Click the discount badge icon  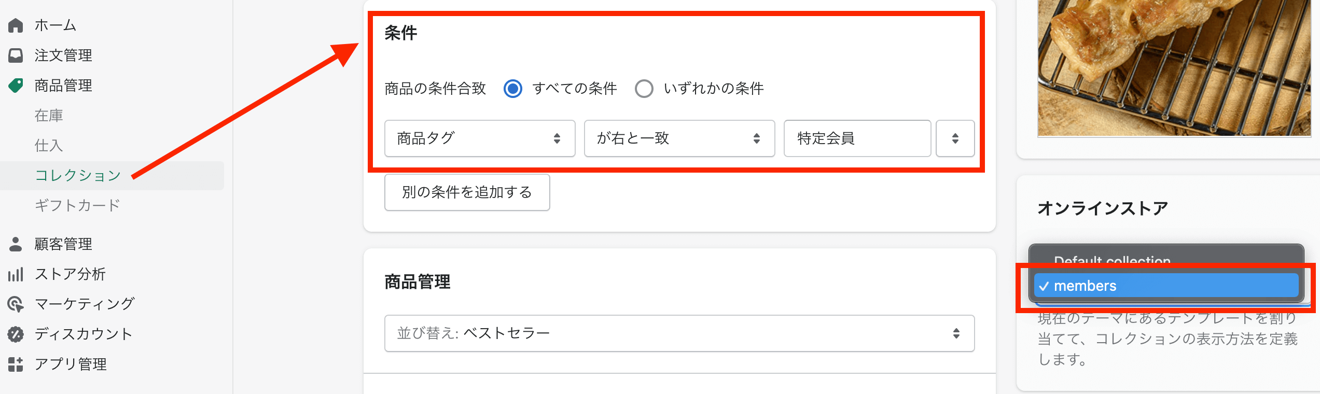coord(16,334)
